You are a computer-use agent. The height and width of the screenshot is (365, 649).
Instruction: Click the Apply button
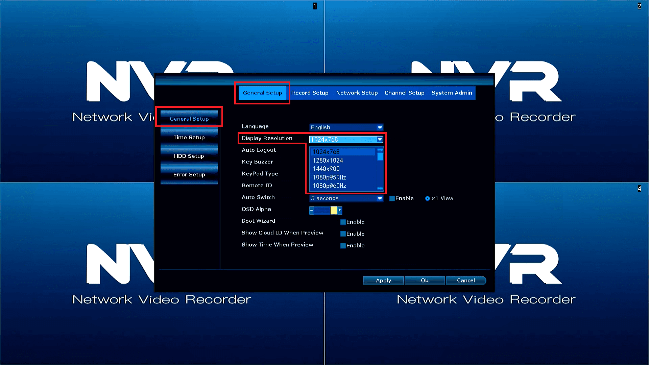point(383,281)
